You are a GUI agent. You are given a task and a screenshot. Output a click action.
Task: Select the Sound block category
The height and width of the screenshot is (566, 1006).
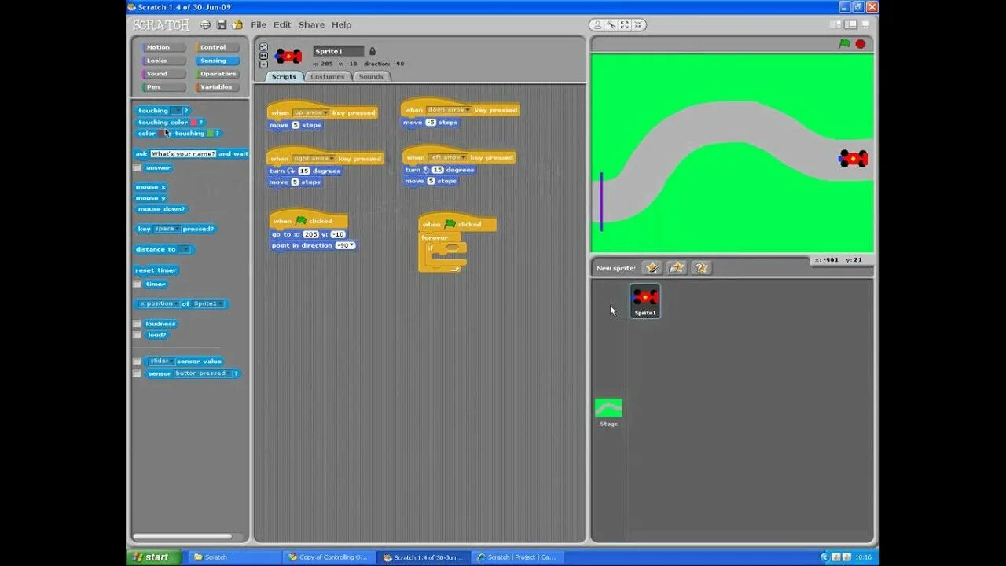pyautogui.click(x=163, y=74)
